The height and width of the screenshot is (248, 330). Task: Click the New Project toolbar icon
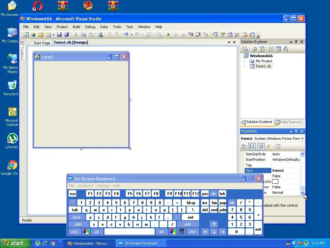(26, 35)
